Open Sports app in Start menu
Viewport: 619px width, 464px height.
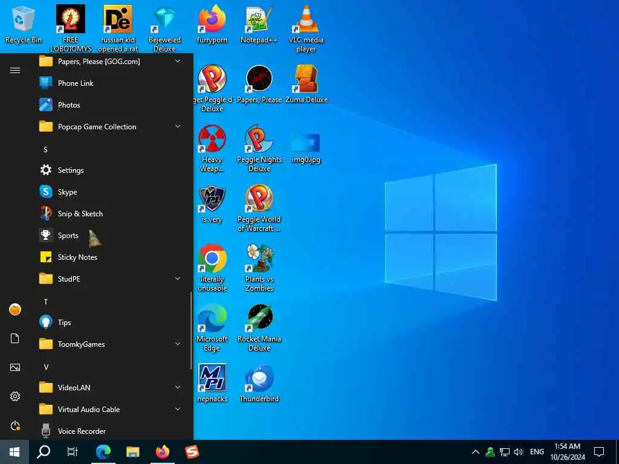click(110, 236)
